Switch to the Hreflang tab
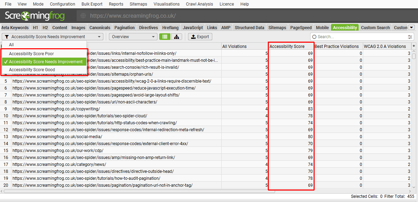Viewport: 418px width, 202px height. click(x=170, y=28)
